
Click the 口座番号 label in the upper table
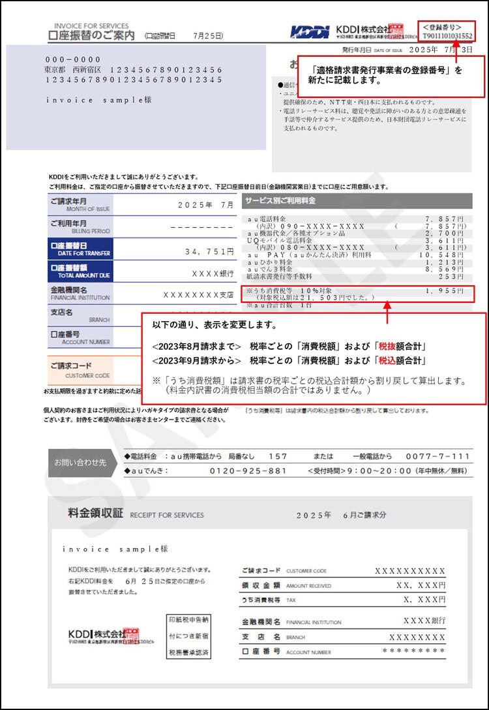click(x=80, y=337)
